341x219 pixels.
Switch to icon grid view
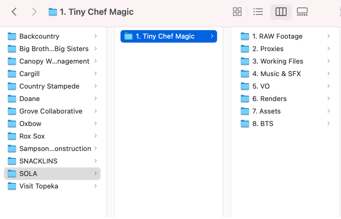coord(237,12)
